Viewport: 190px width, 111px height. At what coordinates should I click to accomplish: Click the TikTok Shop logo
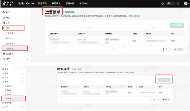click(x=8, y=3)
